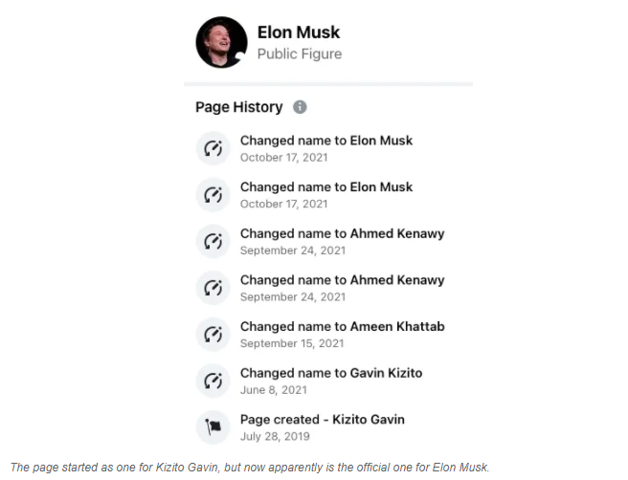Click the Elon Musk page title
Viewport: 628px width, 480px height.
click(x=300, y=33)
